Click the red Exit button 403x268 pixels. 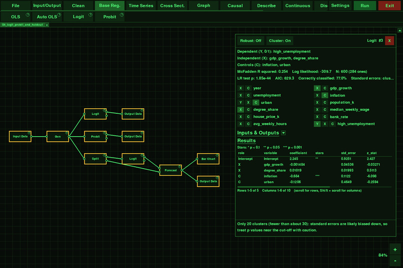coord(389,5)
